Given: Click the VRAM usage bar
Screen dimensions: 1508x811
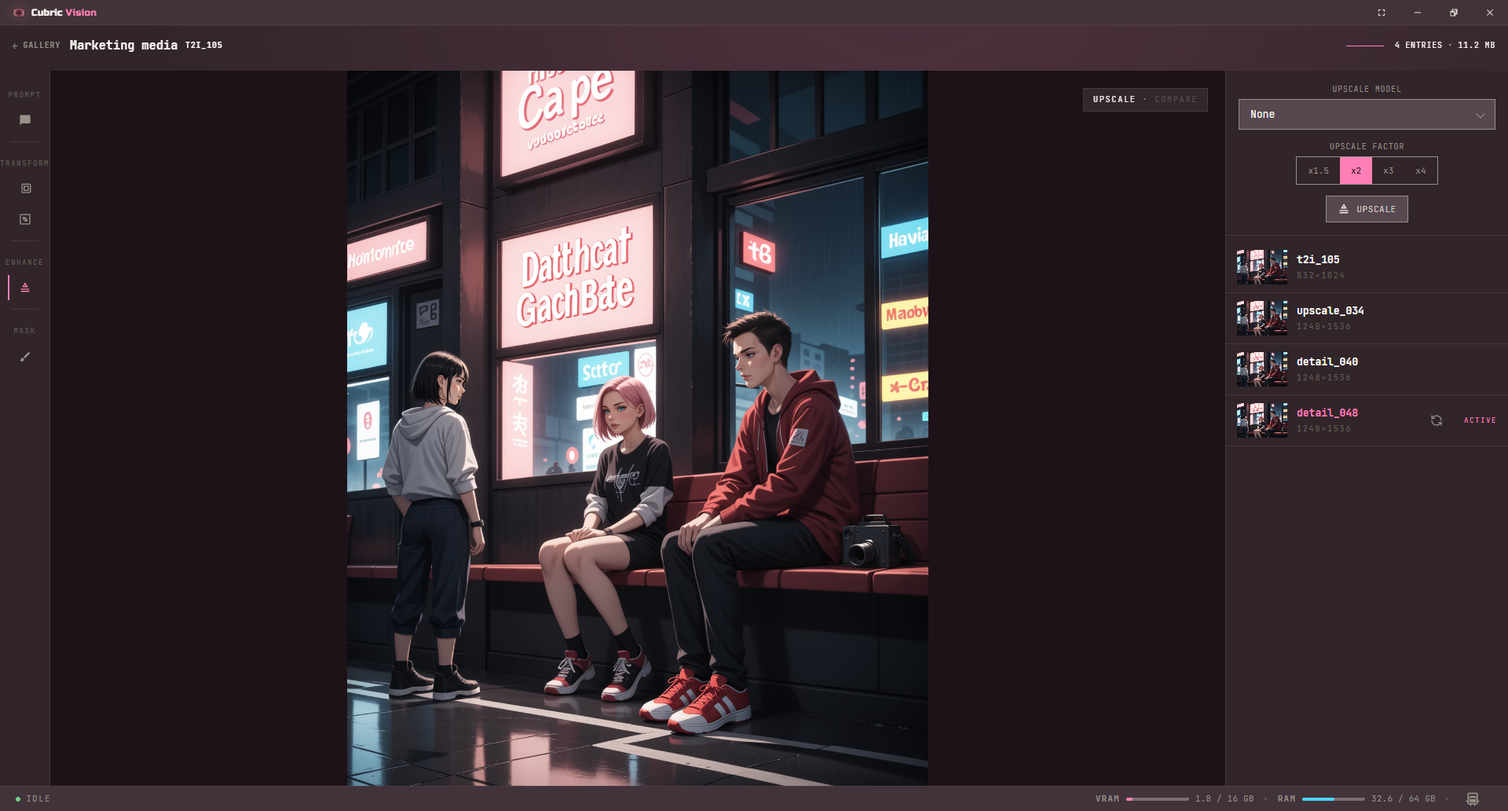Looking at the screenshot, I should [1157, 799].
